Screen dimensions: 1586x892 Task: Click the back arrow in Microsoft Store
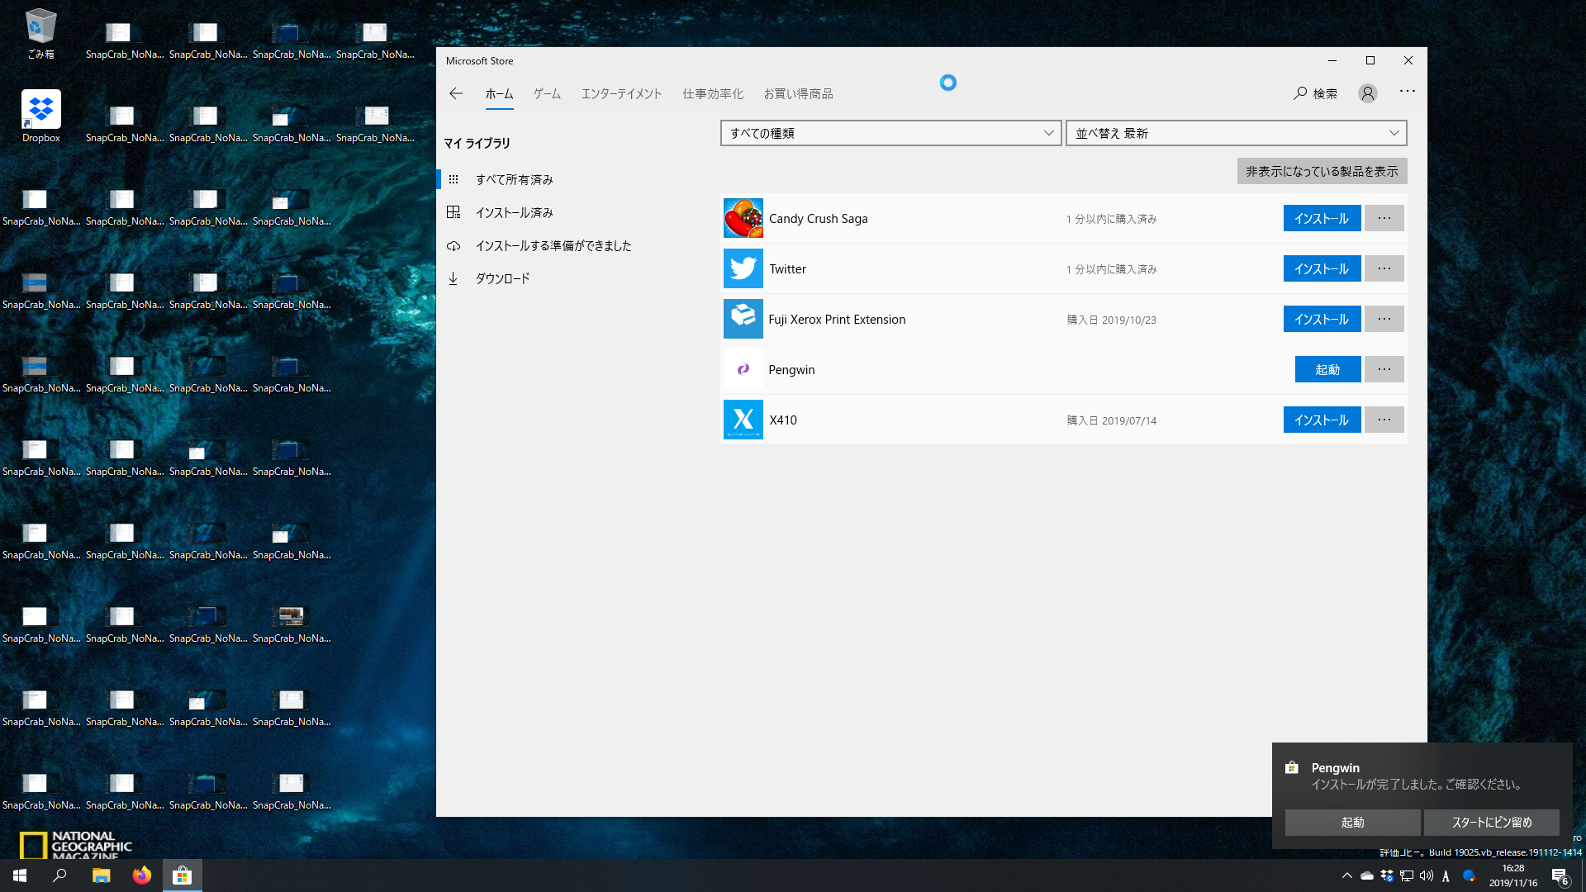(456, 93)
